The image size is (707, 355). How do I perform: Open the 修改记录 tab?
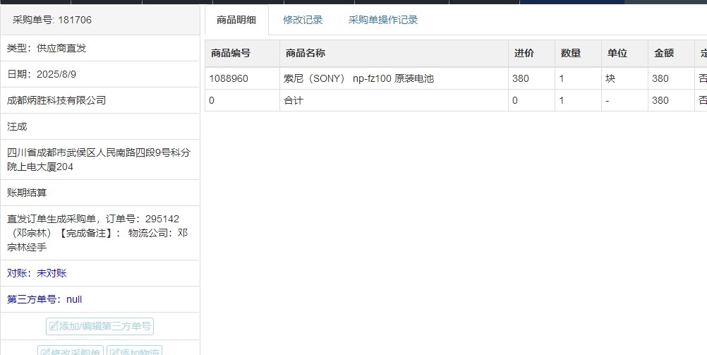coord(303,20)
